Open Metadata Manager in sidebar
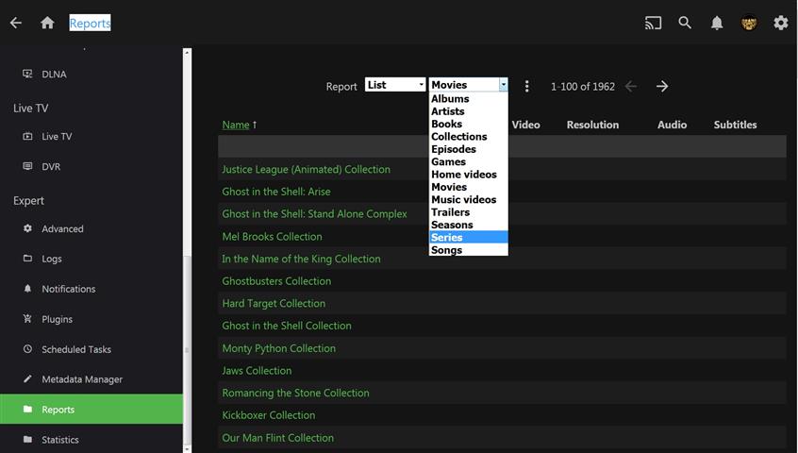This screenshot has width=798, height=453. click(81, 379)
